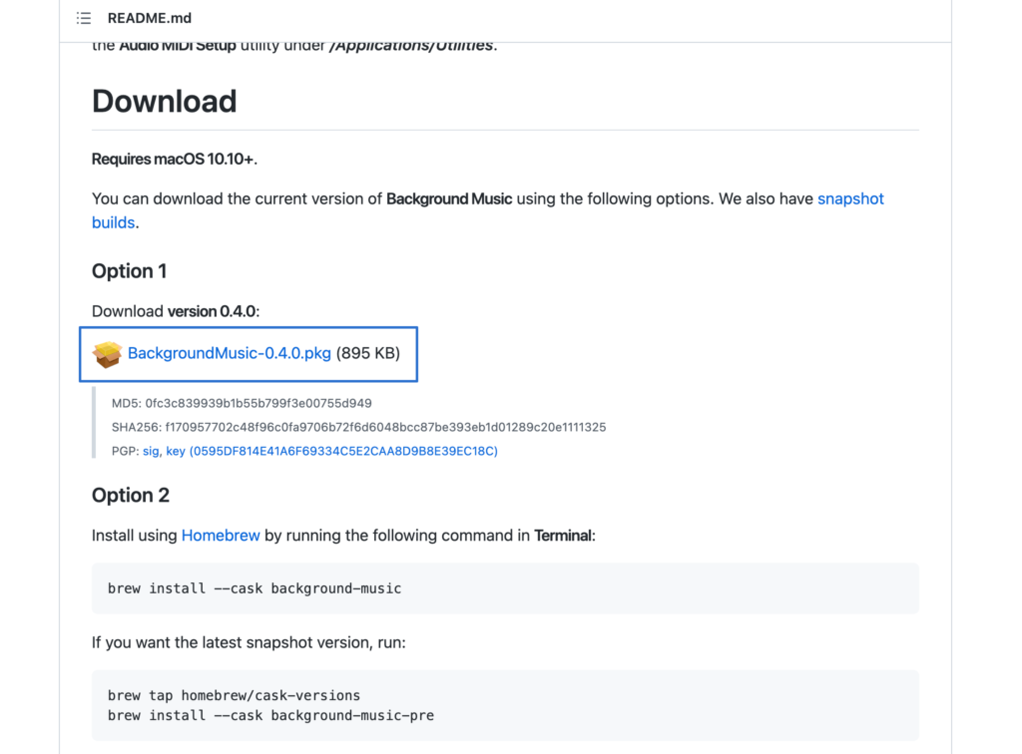
Task: Click the Option 1 heading
Action: point(129,271)
